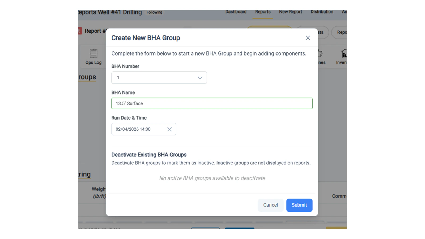
Task: Navigate to the Dashboard
Action: point(236,12)
